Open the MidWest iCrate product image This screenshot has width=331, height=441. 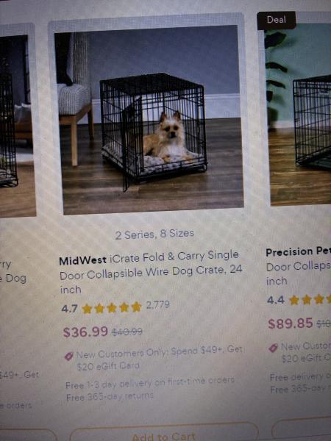(149, 120)
